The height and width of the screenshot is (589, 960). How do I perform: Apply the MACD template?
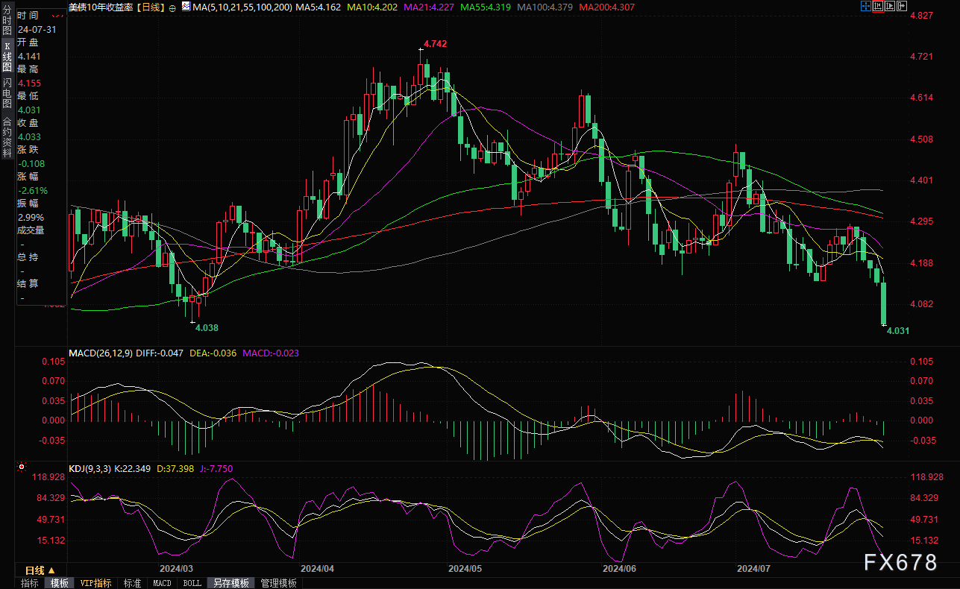coord(162,583)
